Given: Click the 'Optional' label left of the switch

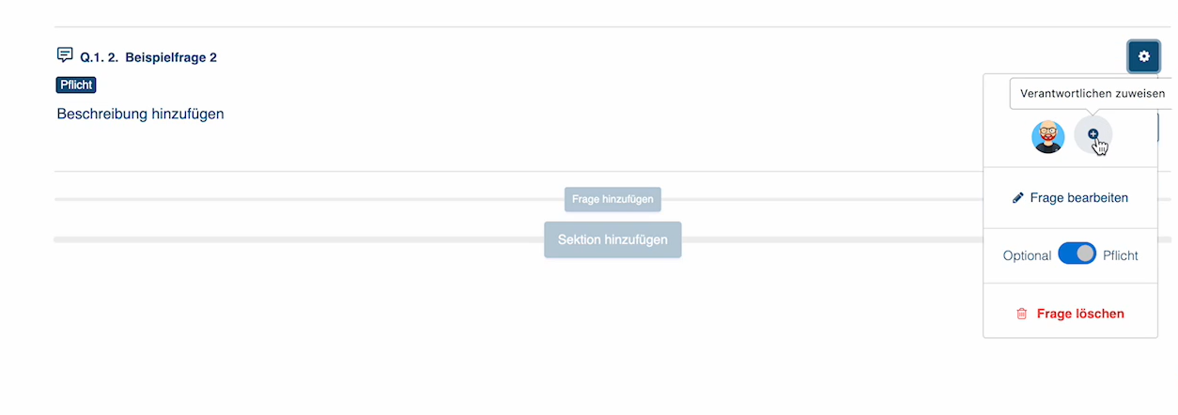Looking at the screenshot, I should [x=1027, y=255].
